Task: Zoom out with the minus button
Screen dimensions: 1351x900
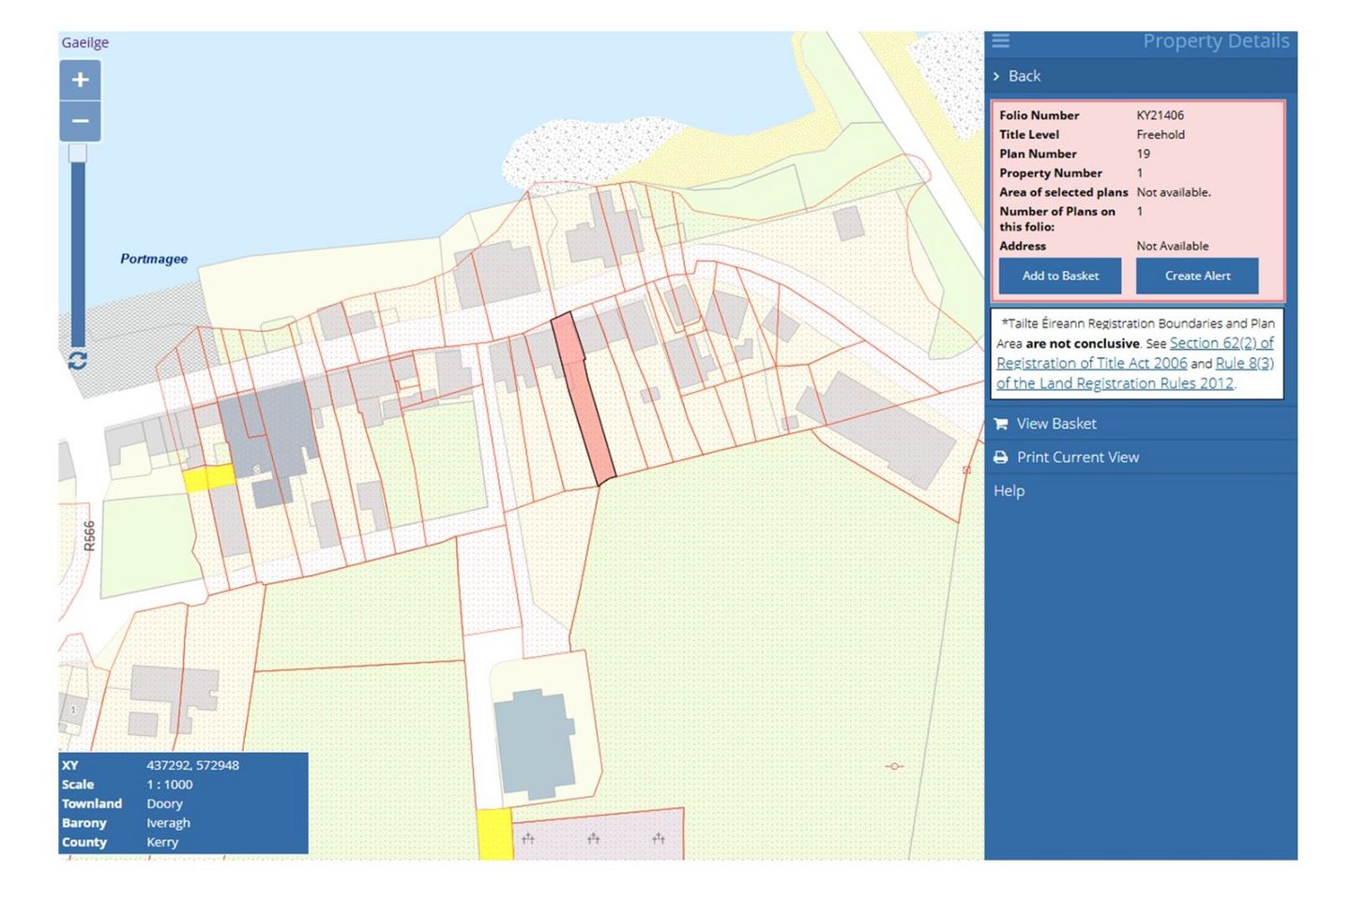Action: point(81,121)
